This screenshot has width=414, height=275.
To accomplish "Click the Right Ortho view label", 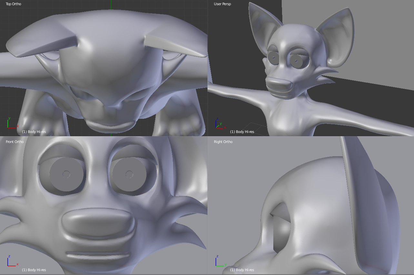I will point(223,142).
